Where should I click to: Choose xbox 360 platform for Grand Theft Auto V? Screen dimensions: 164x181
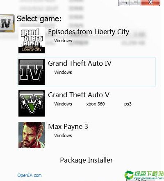click(96, 104)
